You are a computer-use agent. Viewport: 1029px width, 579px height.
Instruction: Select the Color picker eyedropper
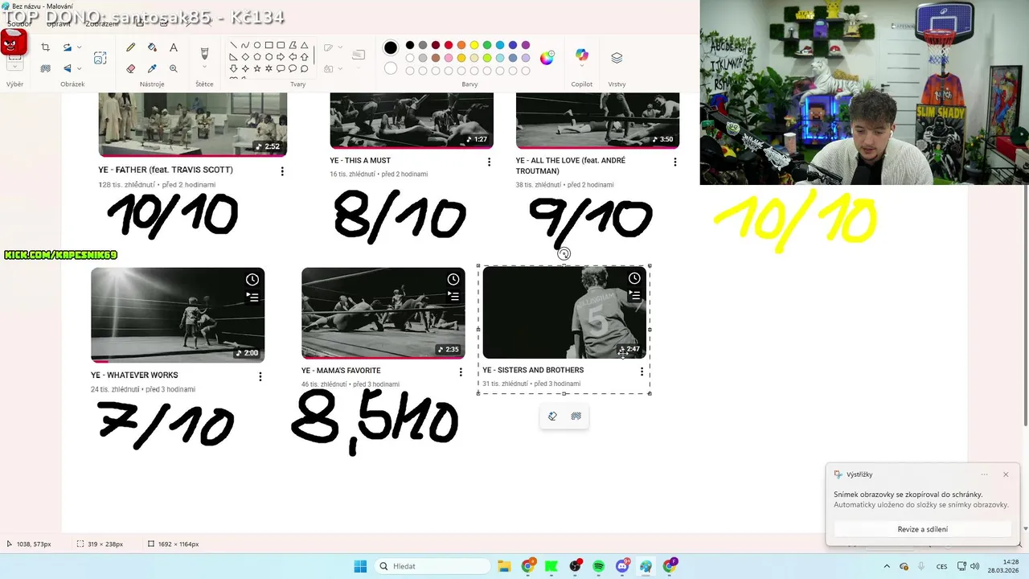(152, 68)
